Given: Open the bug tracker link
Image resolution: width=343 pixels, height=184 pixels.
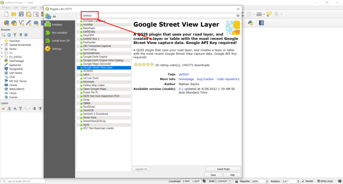Looking at the screenshot, I should coord(205,79).
